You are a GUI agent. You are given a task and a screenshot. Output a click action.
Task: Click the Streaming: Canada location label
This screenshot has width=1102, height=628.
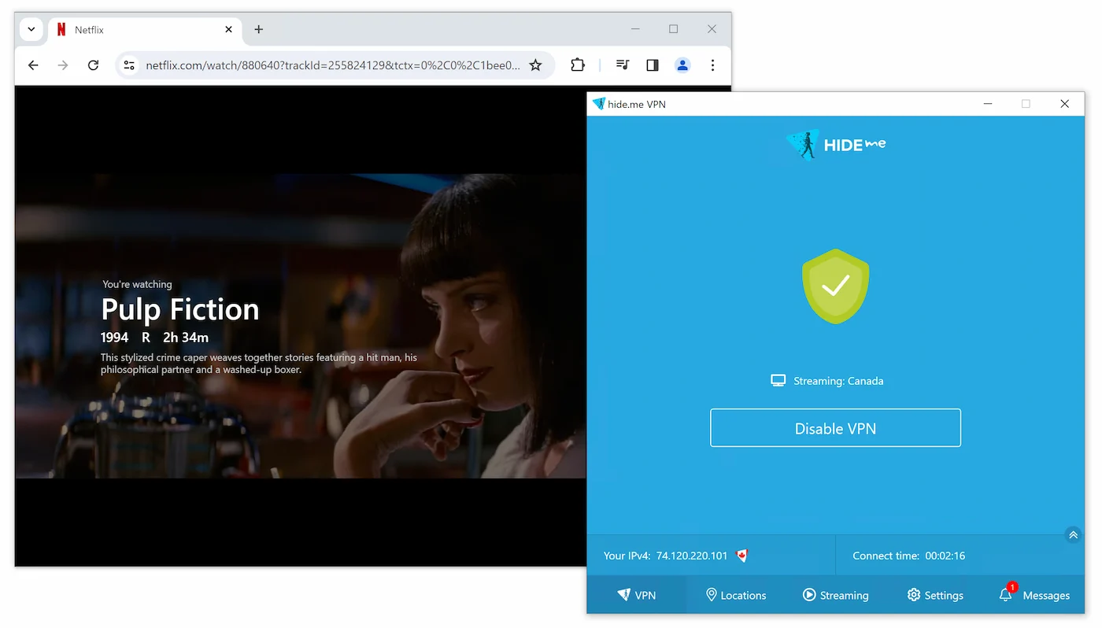pos(838,381)
